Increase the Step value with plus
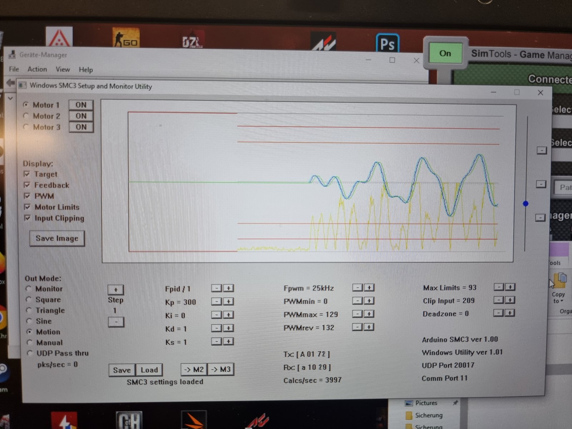572x429 pixels. [116, 290]
